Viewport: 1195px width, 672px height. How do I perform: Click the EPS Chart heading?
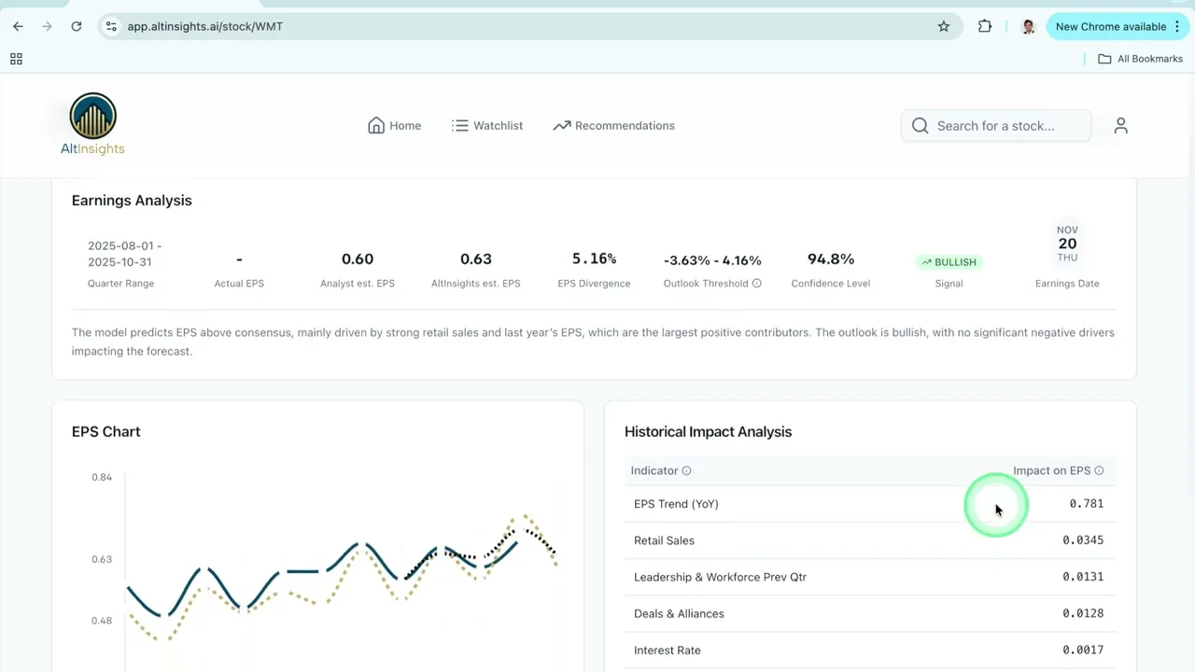click(x=106, y=432)
